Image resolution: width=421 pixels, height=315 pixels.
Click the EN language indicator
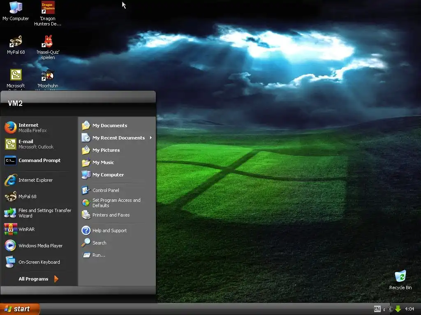point(377,309)
